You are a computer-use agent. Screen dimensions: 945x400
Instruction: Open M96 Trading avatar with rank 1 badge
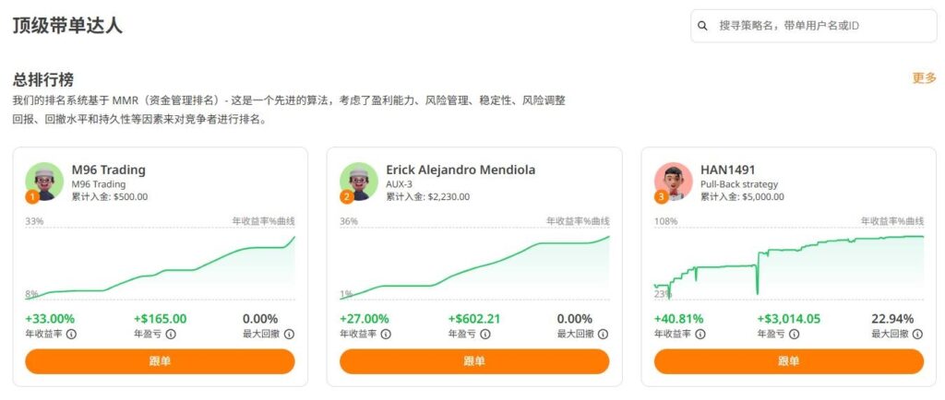[44, 182]
